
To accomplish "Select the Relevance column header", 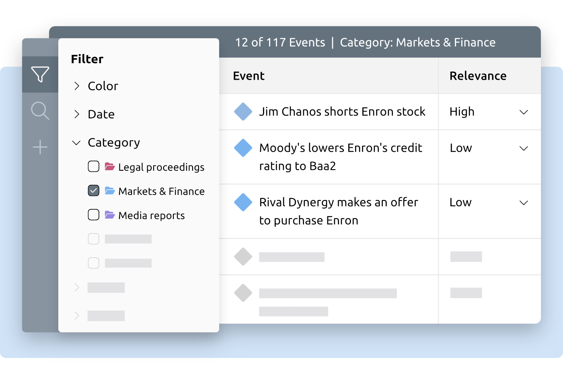I will coord(478,76).
